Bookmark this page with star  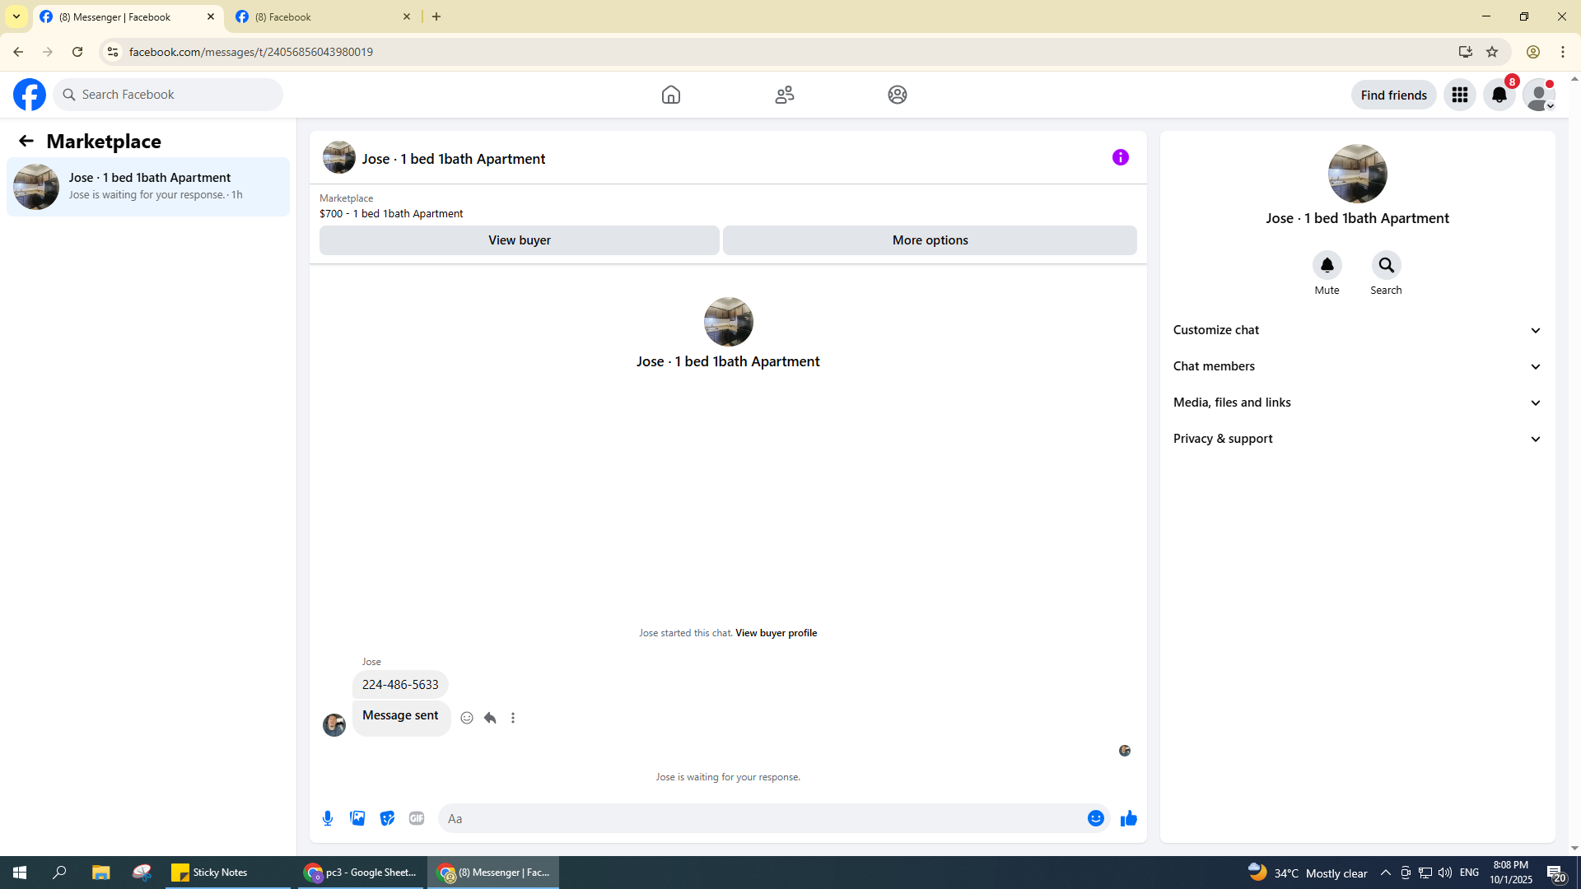coord(1492,52)
